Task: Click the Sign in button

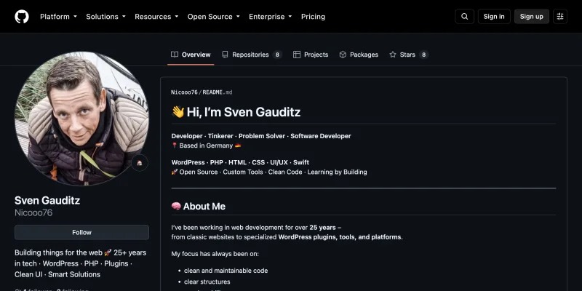Action: click(x=494, y=16)
